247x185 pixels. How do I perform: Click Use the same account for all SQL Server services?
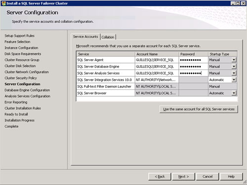(x=199, y=109)
